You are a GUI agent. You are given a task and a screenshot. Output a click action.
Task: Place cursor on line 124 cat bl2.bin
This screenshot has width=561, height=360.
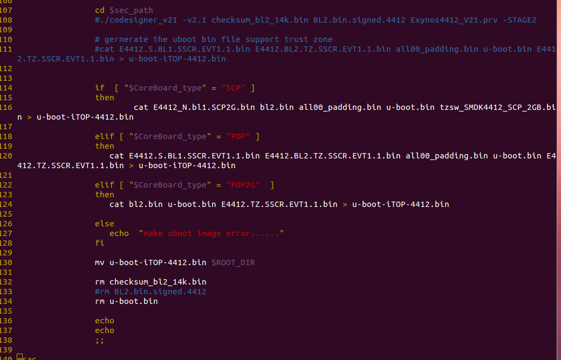pyautogui.click(x=279, y=204)
